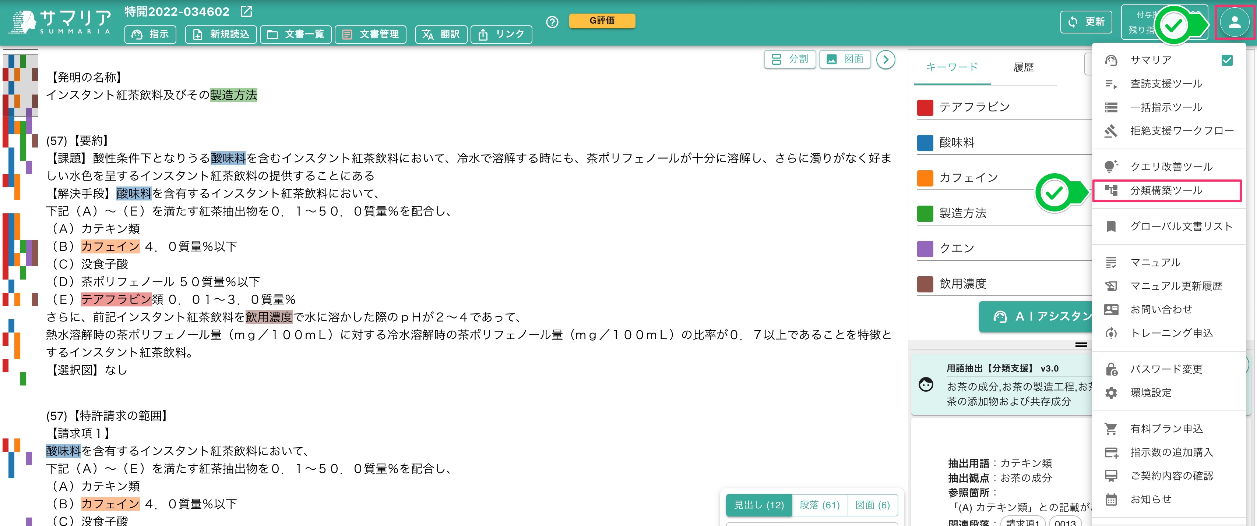Screen dimensions: 1257x526
Task: Click bookmark icon for グローバル文書リスト
Action: click(x=1111, y=226)
